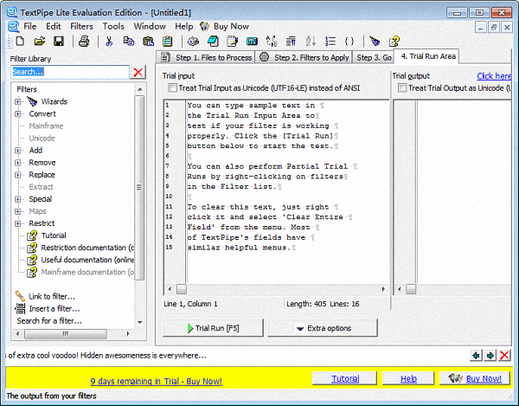This screenshot has height=406, width=519.
Task: Enable Treat Trial Output as Unicode checkbox
Action: (401, 88)
